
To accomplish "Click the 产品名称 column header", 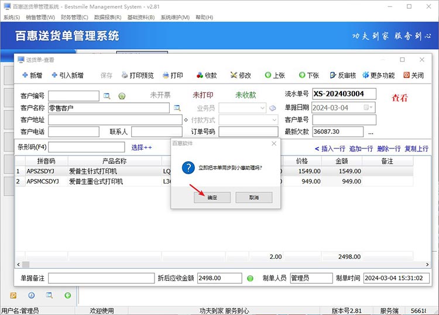I will 115,161.
